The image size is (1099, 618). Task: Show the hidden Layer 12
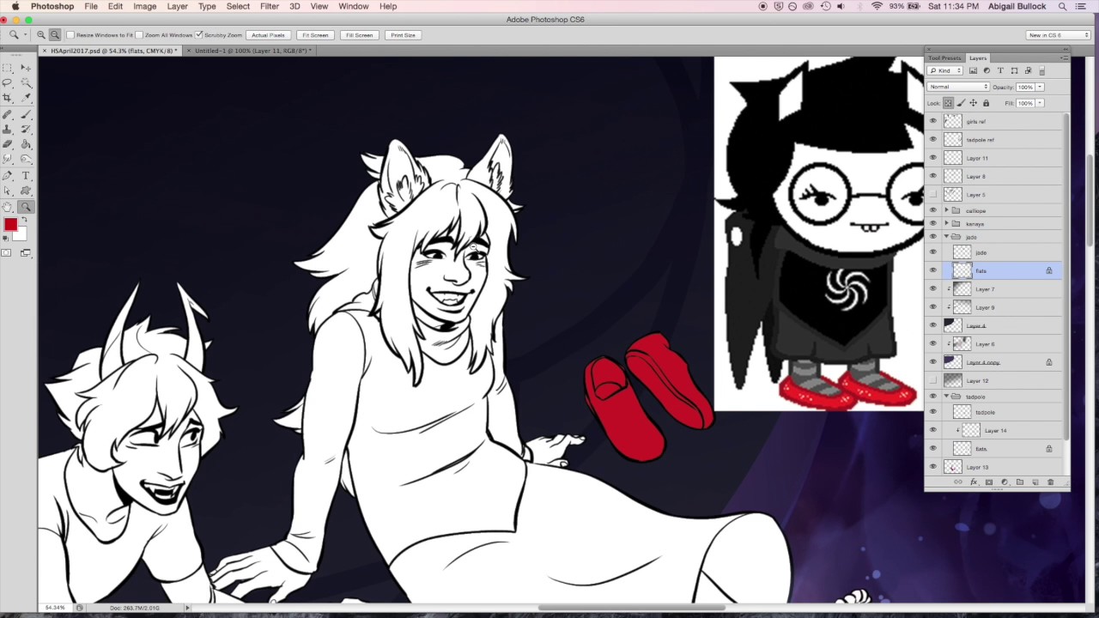(x=933, y=380)
